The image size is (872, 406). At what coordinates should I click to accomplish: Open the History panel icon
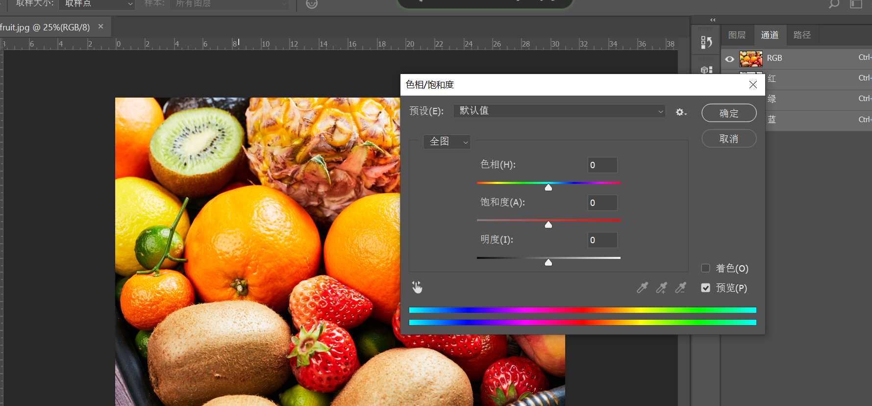click(x=706, y=43)
